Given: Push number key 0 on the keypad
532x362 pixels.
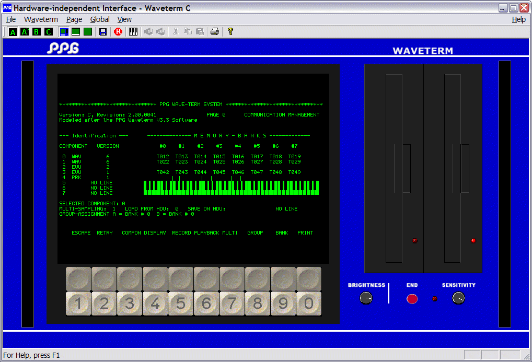Looking at the screenshot, I should [309, 303].
